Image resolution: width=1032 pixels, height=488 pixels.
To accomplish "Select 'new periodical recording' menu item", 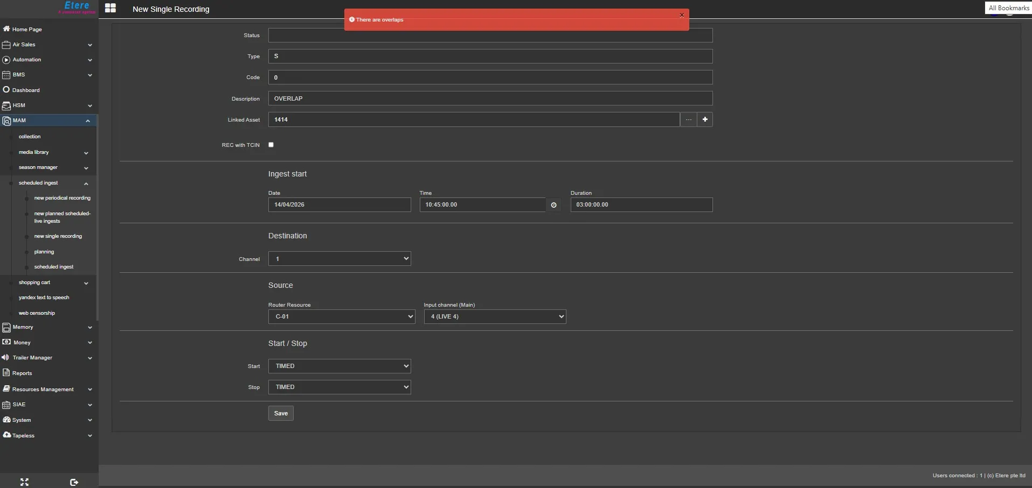I will click(x=62, y=198).
